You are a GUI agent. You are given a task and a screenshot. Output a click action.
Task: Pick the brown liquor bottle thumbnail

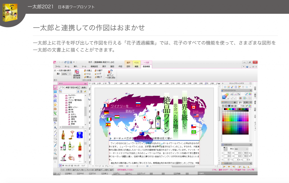click(63, 135)
